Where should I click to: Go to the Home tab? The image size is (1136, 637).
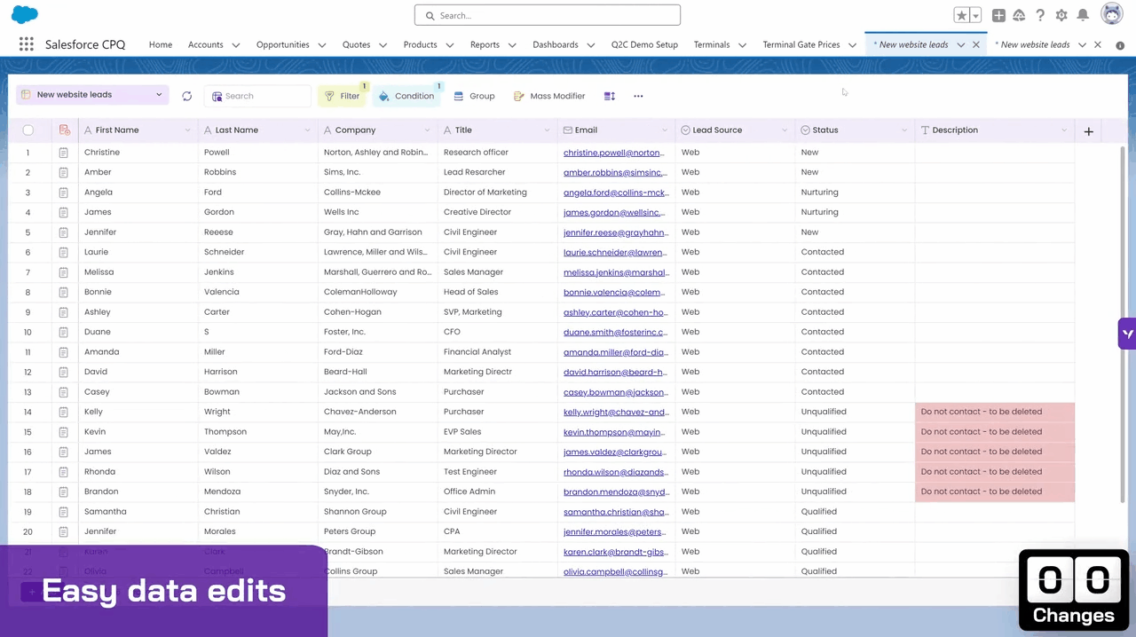point(161,44)
